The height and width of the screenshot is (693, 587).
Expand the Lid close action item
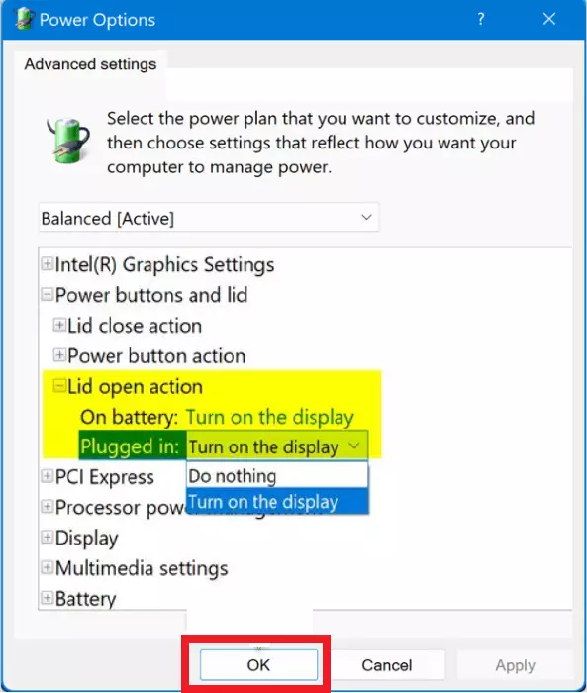click(x=59, y=325)
